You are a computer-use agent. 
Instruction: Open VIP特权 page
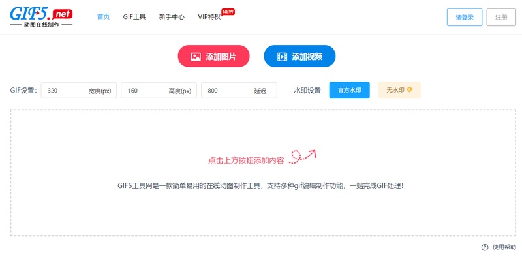209,17
